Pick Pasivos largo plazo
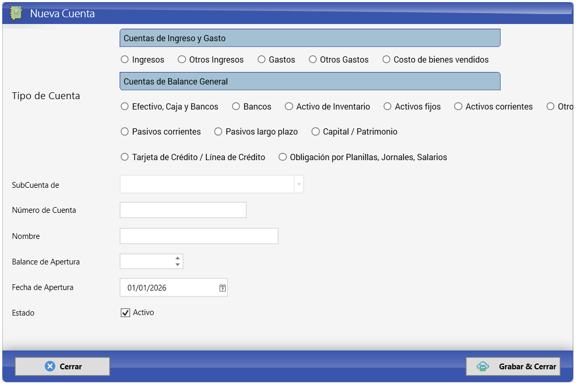This screenshot has width=580, height=386. pyautogui.click(x=218, y=131)
